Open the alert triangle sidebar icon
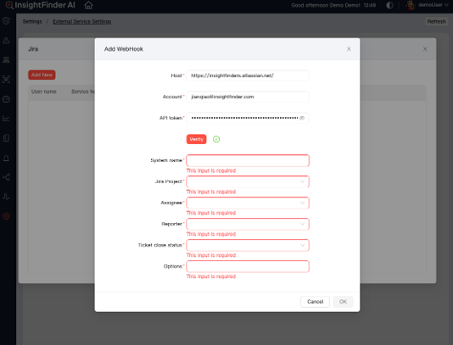 tap(6, 41)
